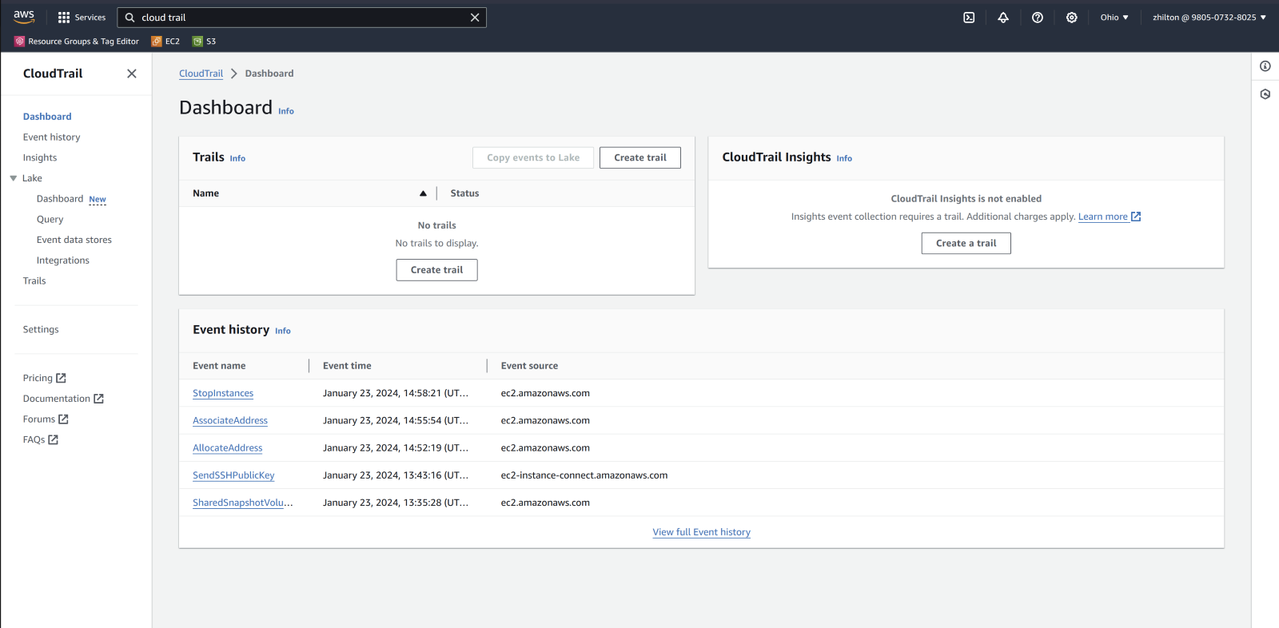Focus the search field with 'cloud trail'
The width and height of the screenshot is (1279, 628).
coord(302,18)
